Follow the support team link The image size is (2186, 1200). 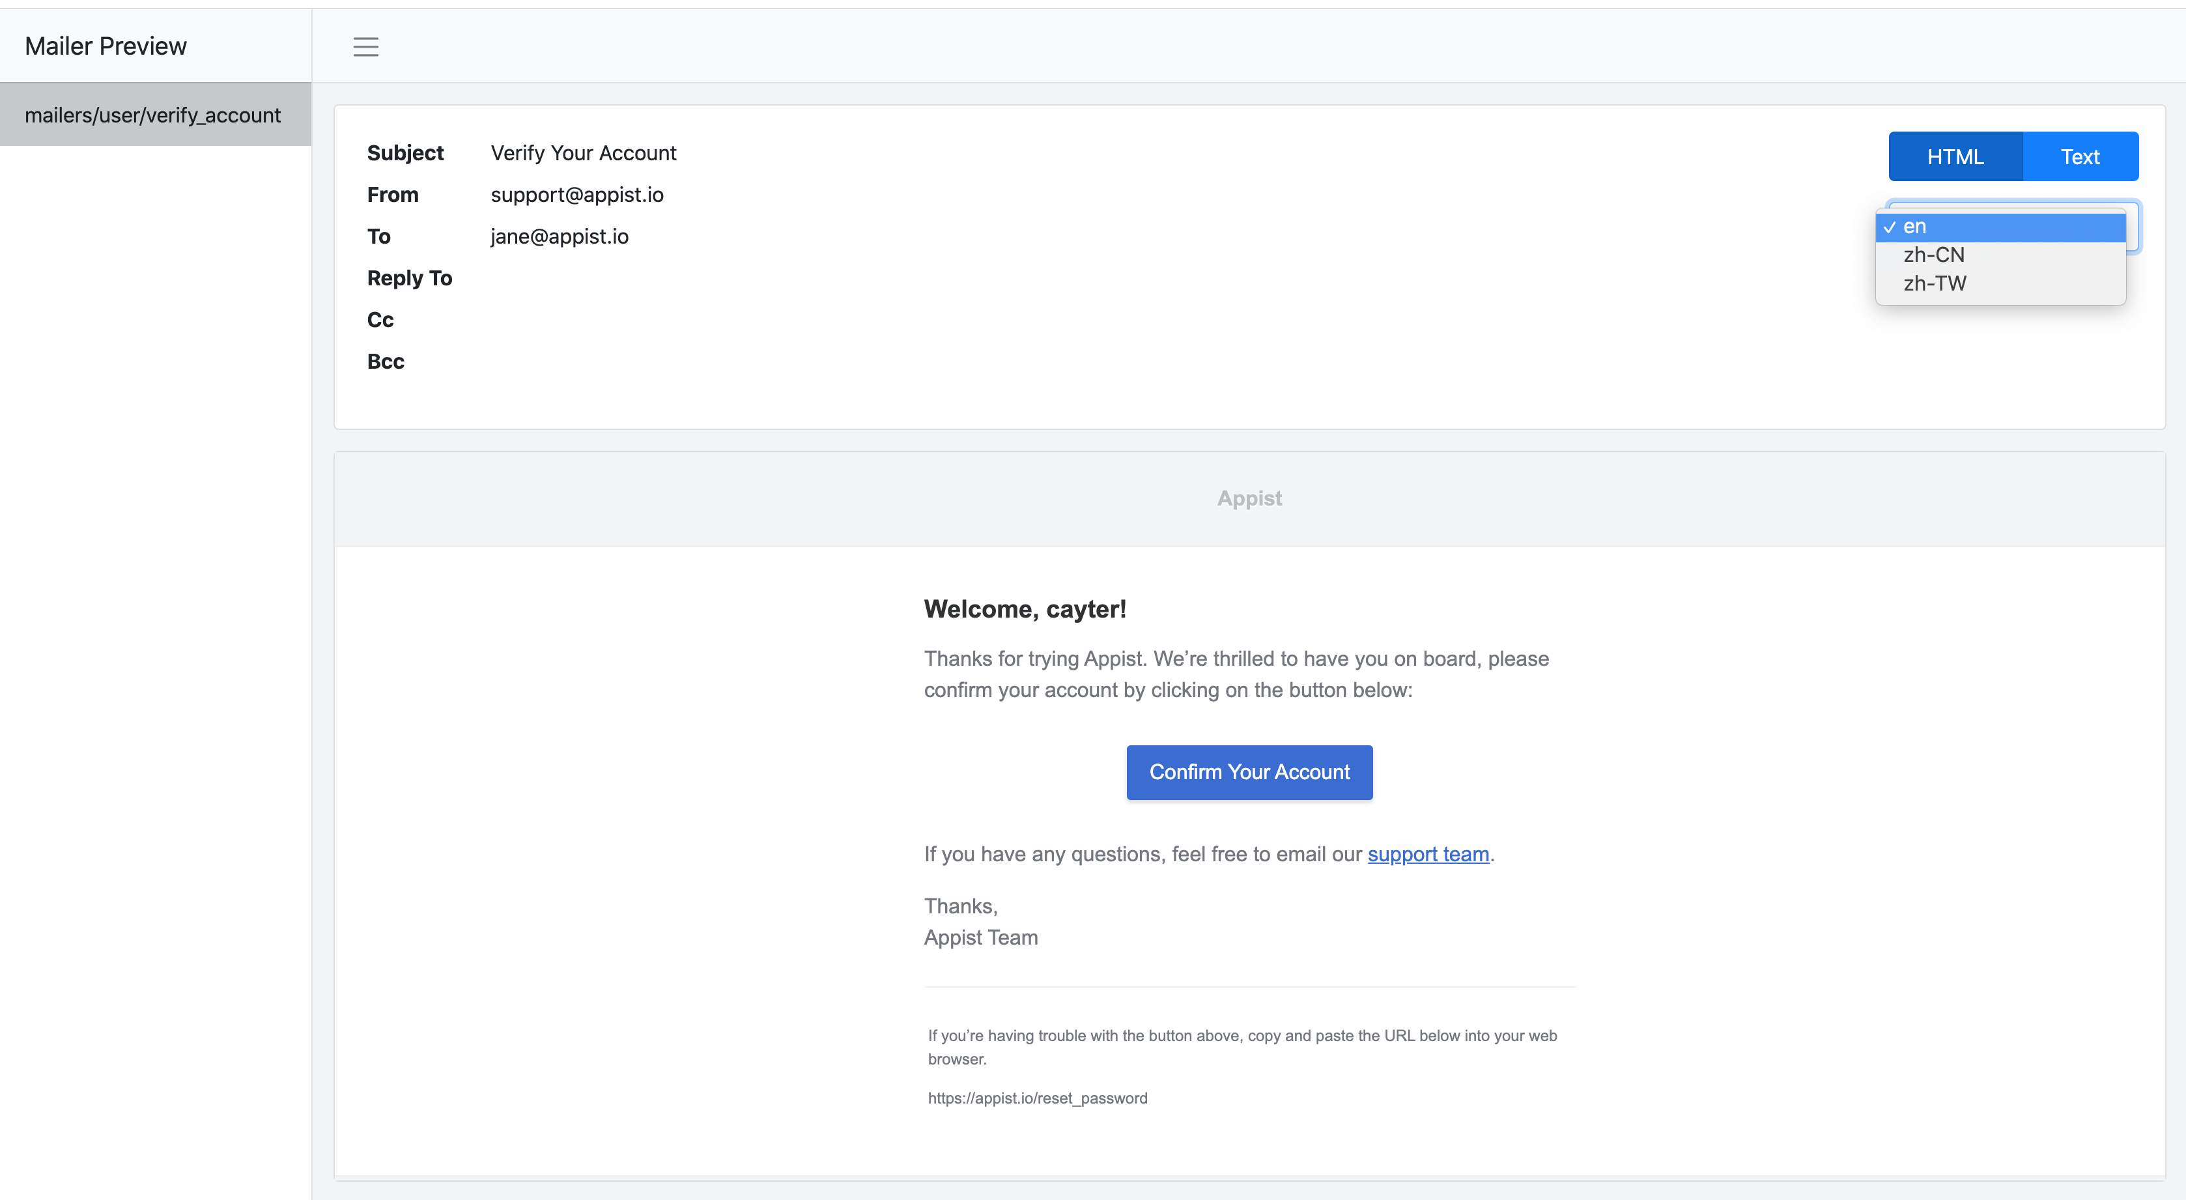(1427, 854)
